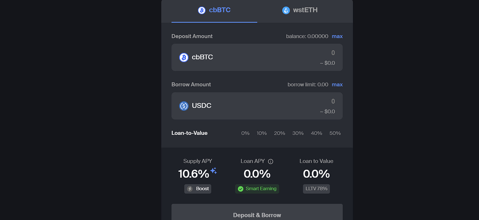Select 50% Loan-to-Value option
Viewport: 479px width, 220px height.
click(335, 133)
